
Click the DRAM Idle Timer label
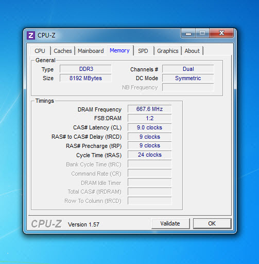tap(101, 183)
